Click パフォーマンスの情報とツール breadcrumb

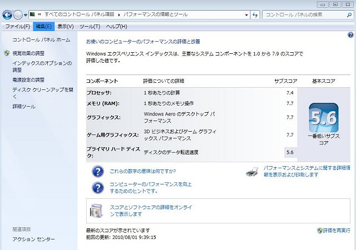coord(156,14)
